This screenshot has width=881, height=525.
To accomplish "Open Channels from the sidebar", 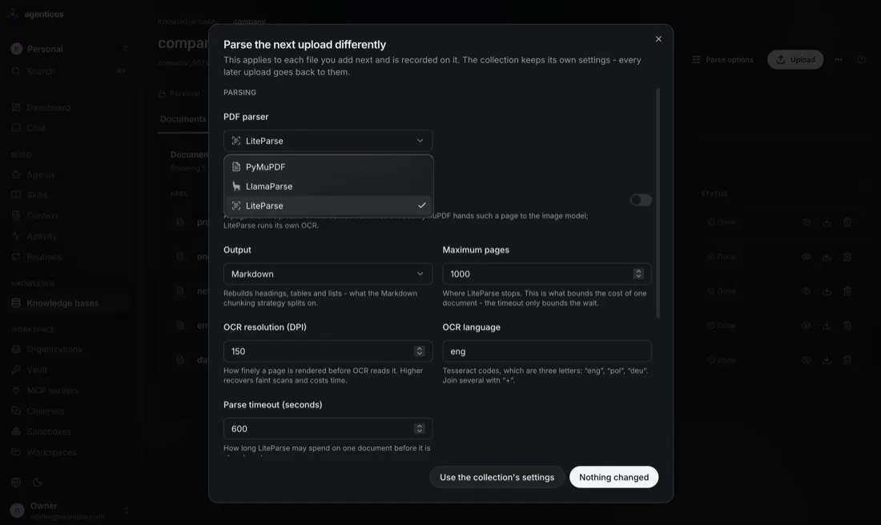I will pyautogui.click(x=70, y=411).
